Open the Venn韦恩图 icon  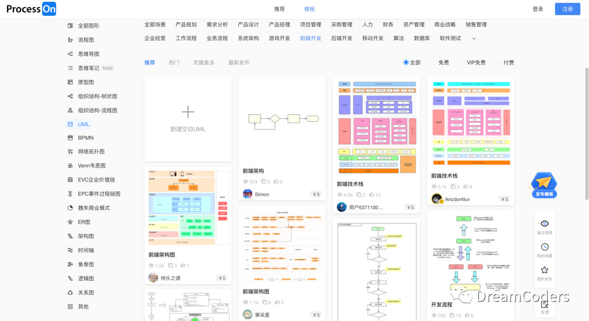(x=70, y=165)
